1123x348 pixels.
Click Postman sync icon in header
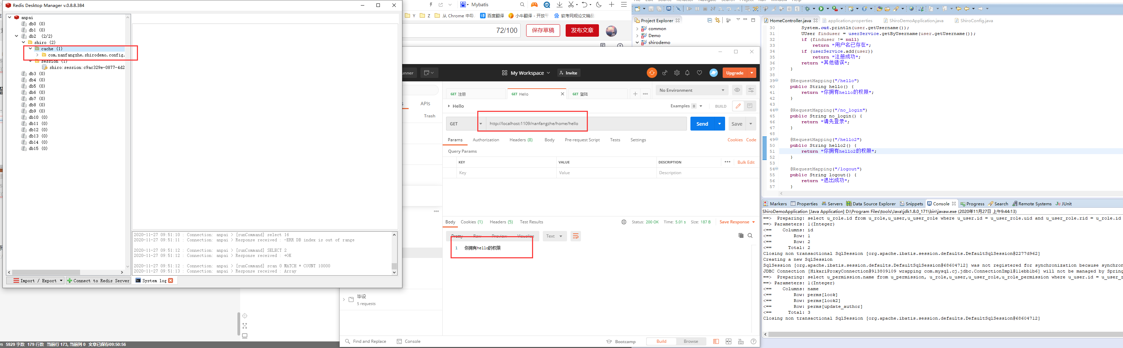pyautogui.click(x=652, y=73)
